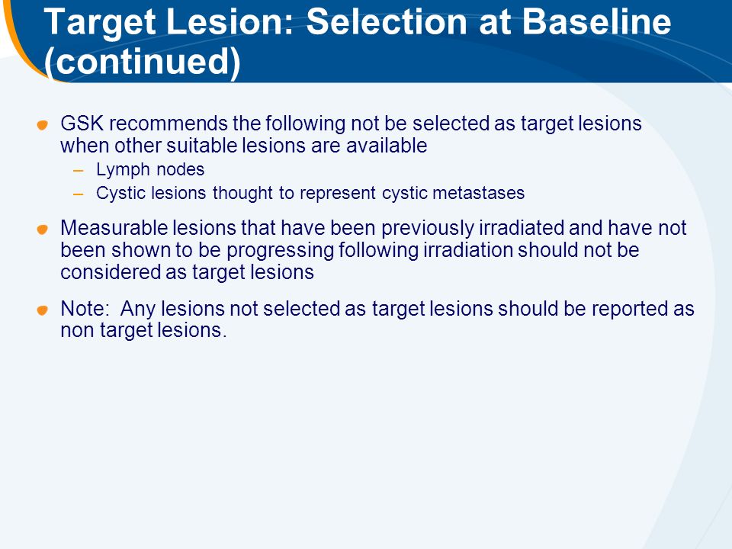This screenshot has width=732, height=549.
Task: Click the 'non target lesions.' text
Action: (x=144, y=330)
